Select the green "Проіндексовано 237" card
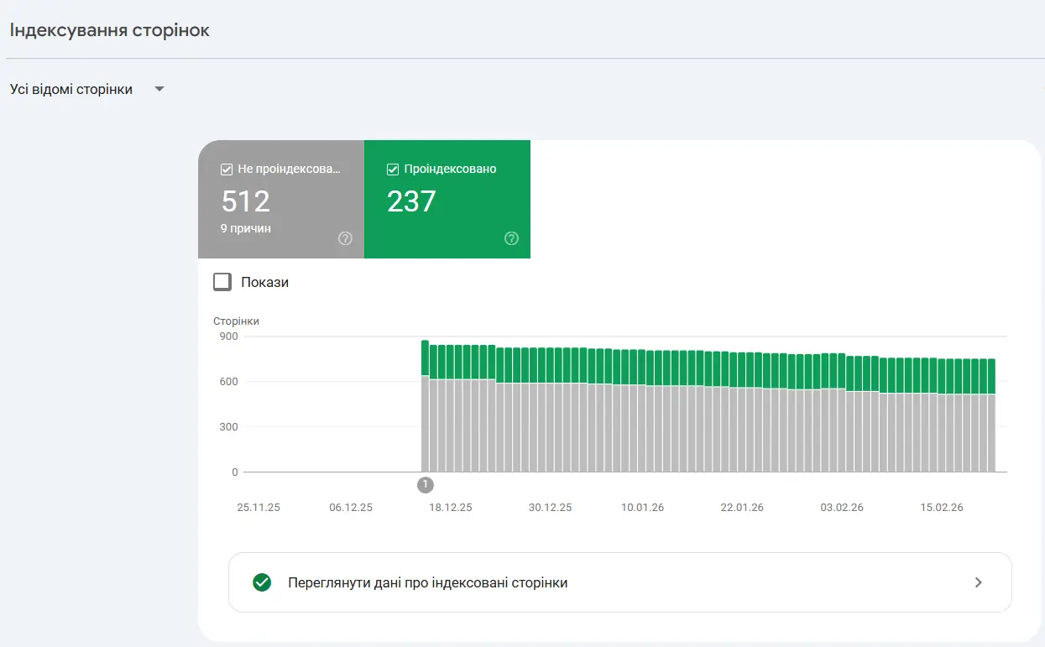Viewport: 1045px width, 647px height. pos(447,200)
